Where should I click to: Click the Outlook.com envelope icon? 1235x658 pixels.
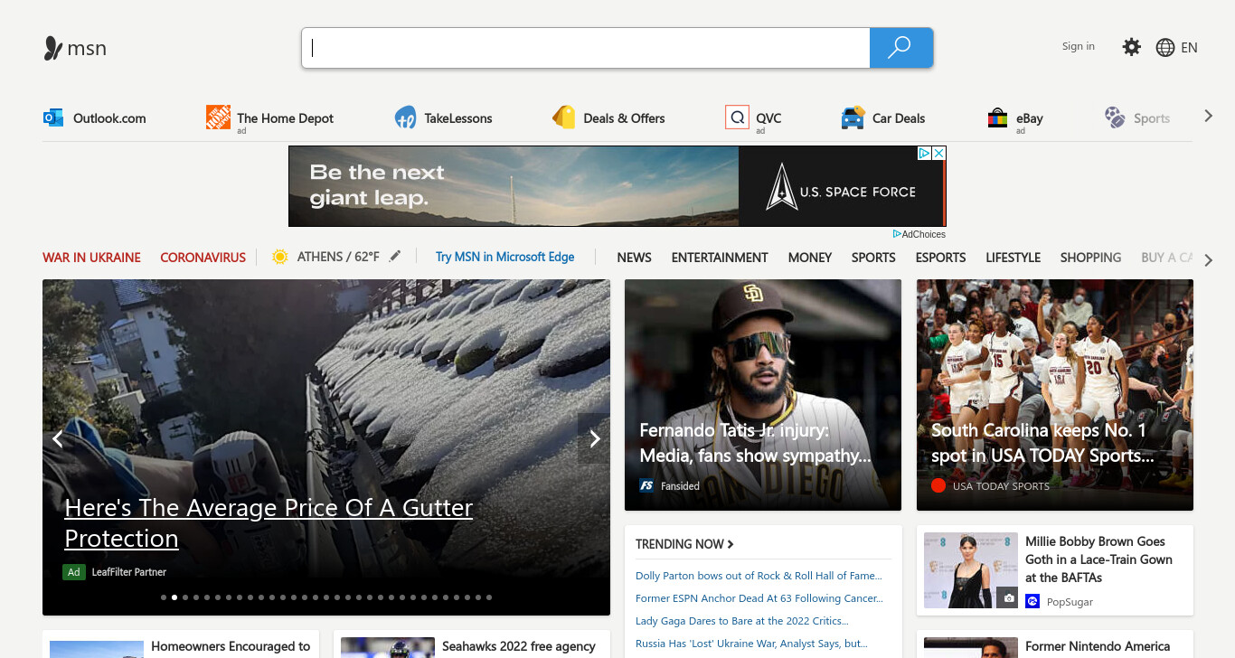(x=53, y=117)
